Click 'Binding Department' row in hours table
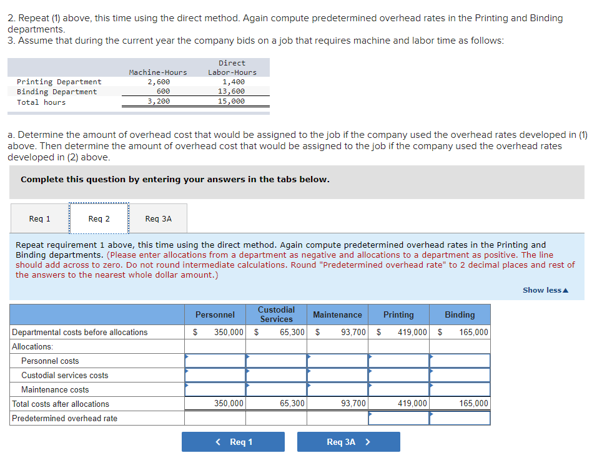The height and width of the screenshot is (463, 602). point(57,92)
